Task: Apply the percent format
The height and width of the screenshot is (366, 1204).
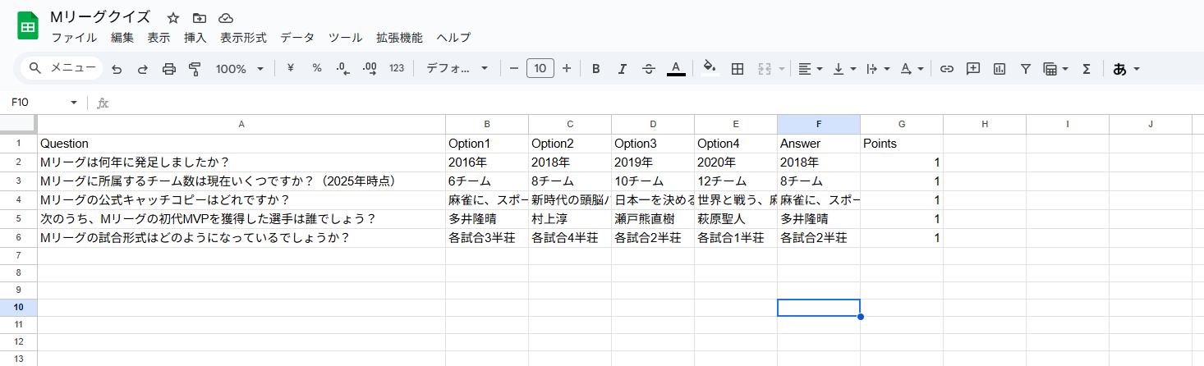Action: (317, 68)
